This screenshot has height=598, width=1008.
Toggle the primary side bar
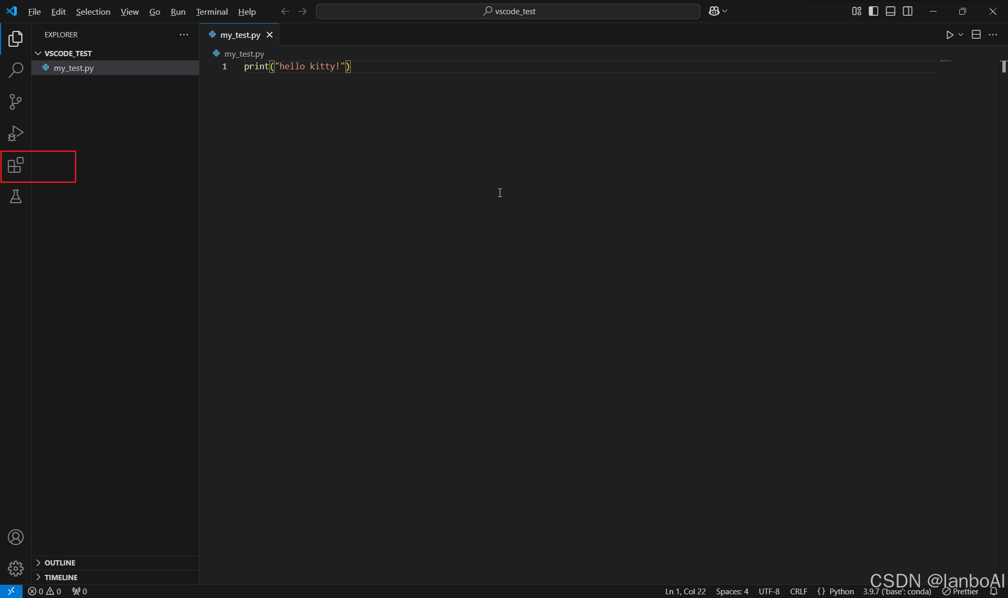[874, 11]
